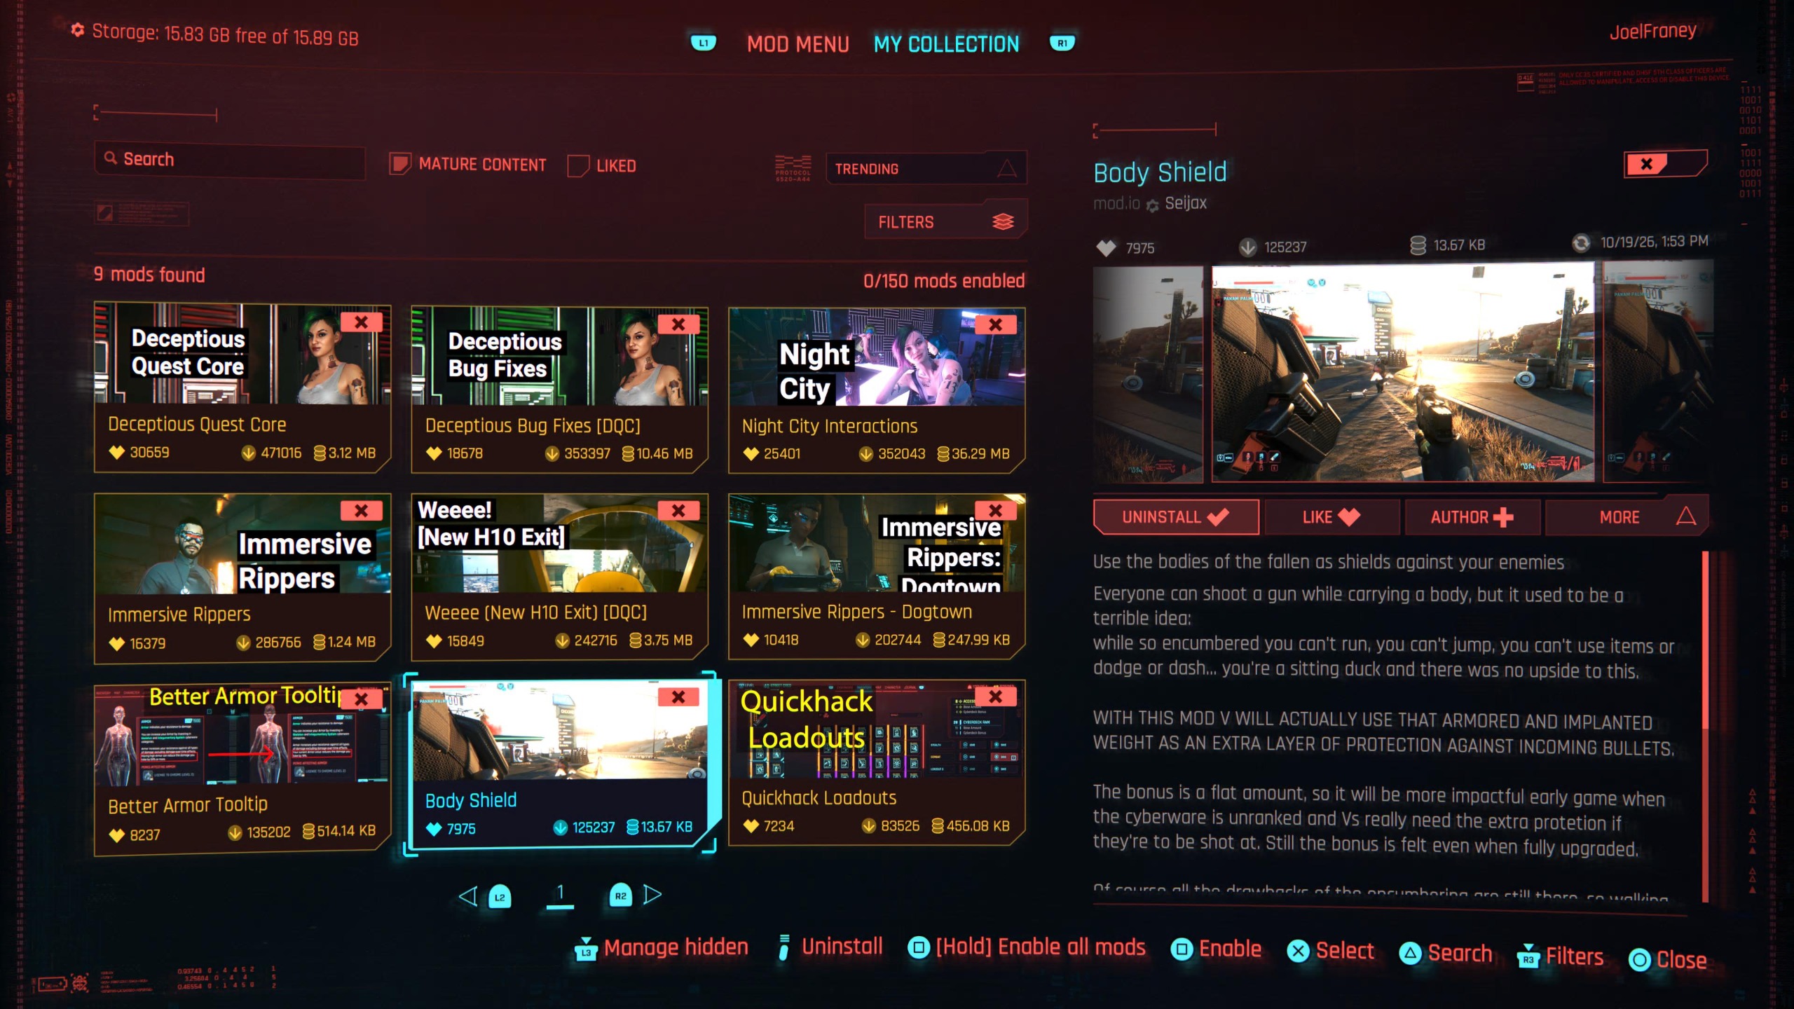
Task: Click the Search triangle button icon
Action: click(1410, 954)
